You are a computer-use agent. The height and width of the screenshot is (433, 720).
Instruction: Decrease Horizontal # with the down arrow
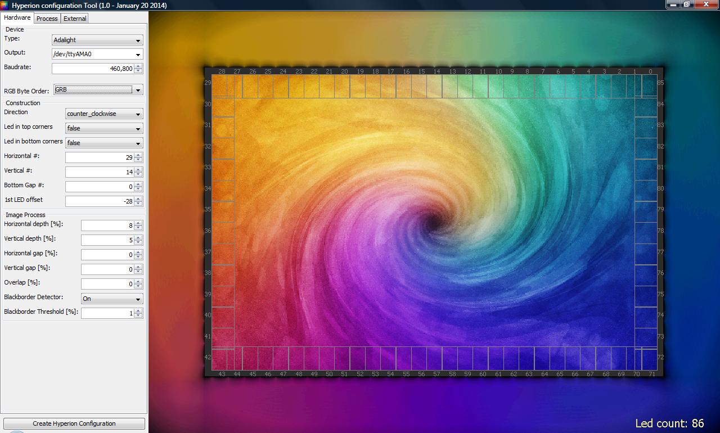(x=138, y=160)
